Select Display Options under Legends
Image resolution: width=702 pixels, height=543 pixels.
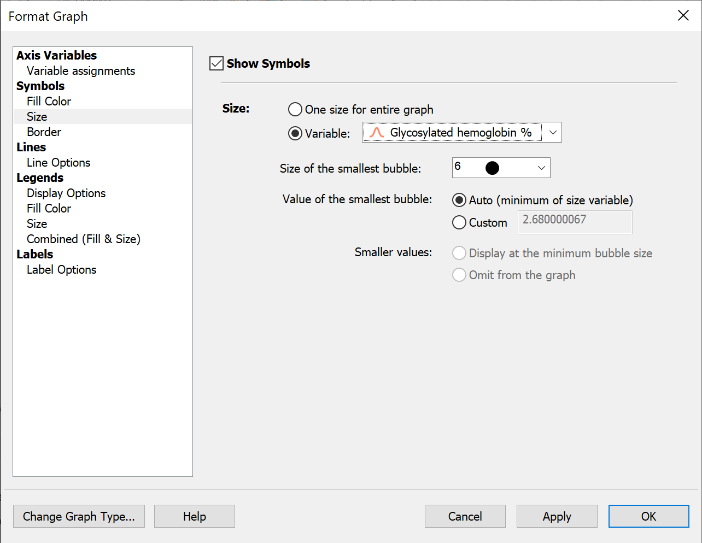[x=66, y=193]
